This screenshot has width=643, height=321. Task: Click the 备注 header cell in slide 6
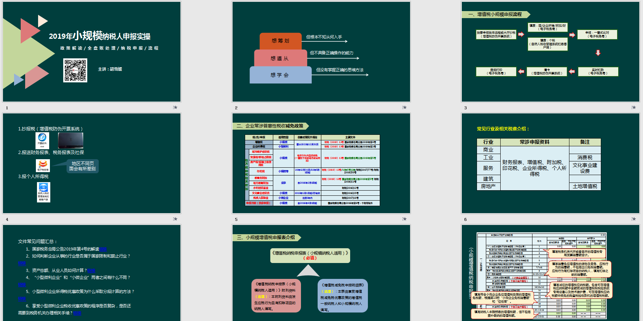click(x=585, y=142)
